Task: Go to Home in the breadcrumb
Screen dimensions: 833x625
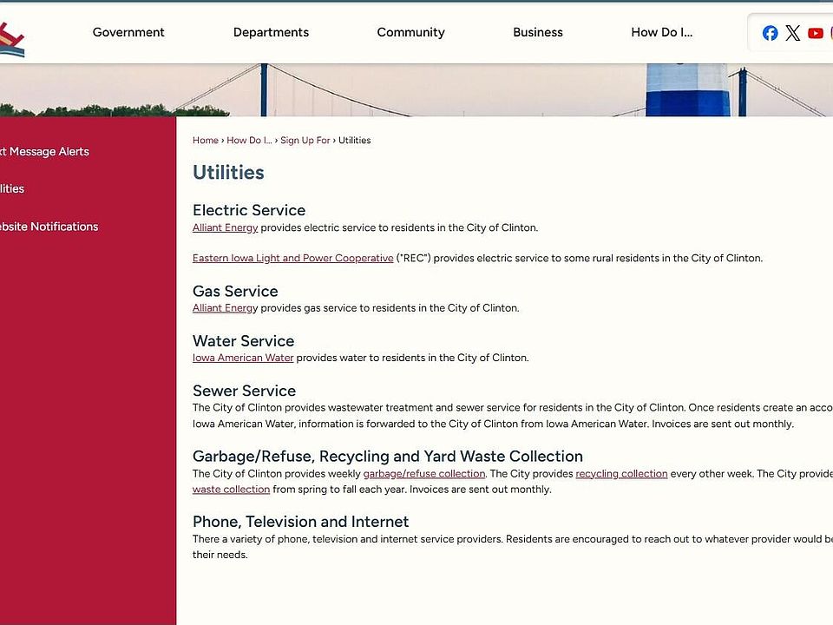Action: coord(206,141)
